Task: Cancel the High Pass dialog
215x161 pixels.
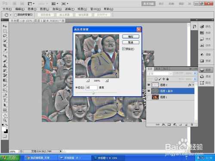Action: click(x=131, y=43)
